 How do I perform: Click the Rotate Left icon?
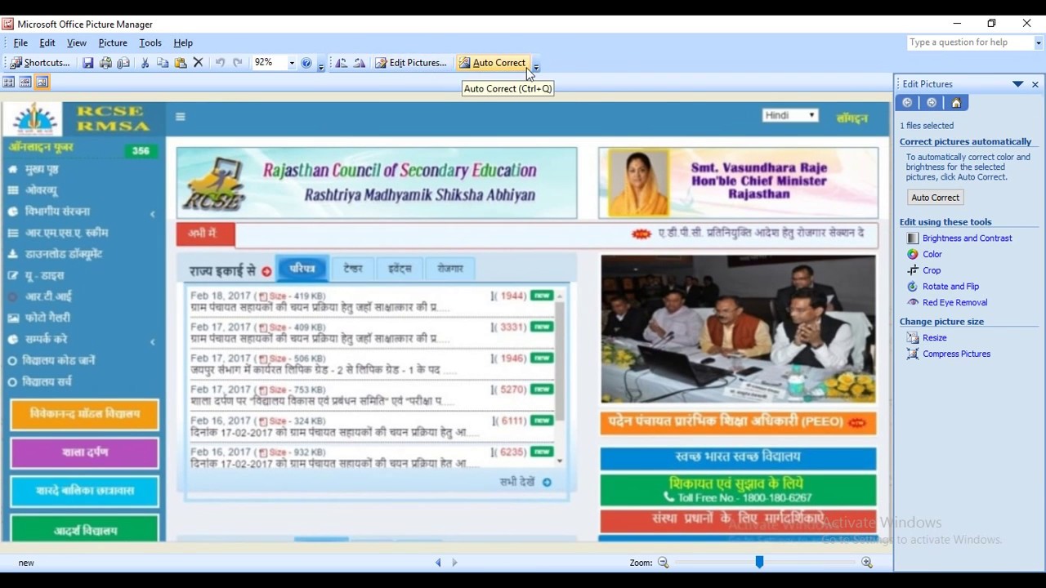[x=342, y=63]
